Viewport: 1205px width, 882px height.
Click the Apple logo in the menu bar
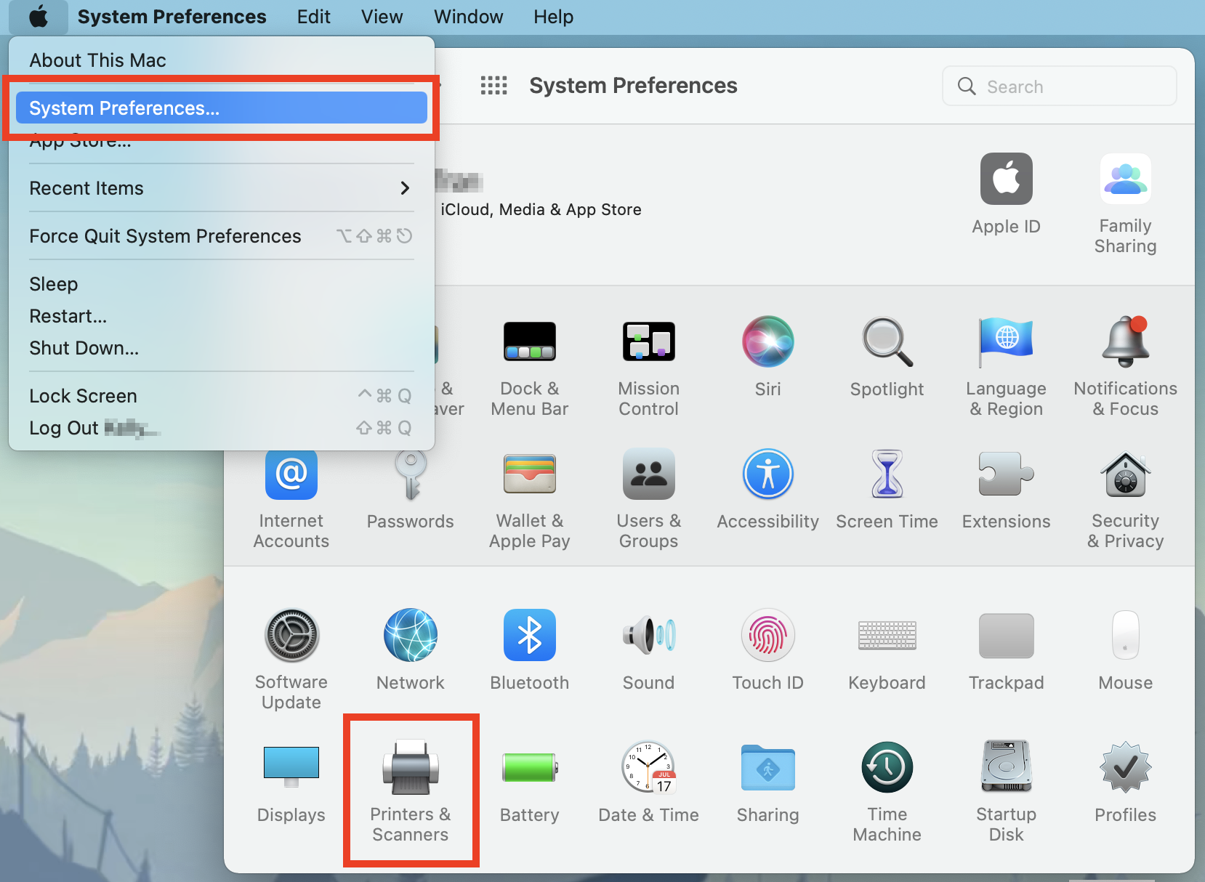[39, 16]
